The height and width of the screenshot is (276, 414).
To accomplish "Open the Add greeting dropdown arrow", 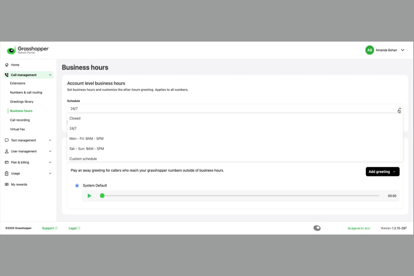I will point(394,171).
